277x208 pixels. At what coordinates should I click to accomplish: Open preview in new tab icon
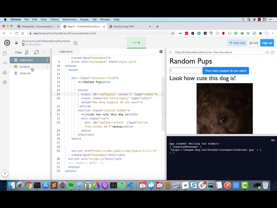pyautogui.click(x=273, y=52)
